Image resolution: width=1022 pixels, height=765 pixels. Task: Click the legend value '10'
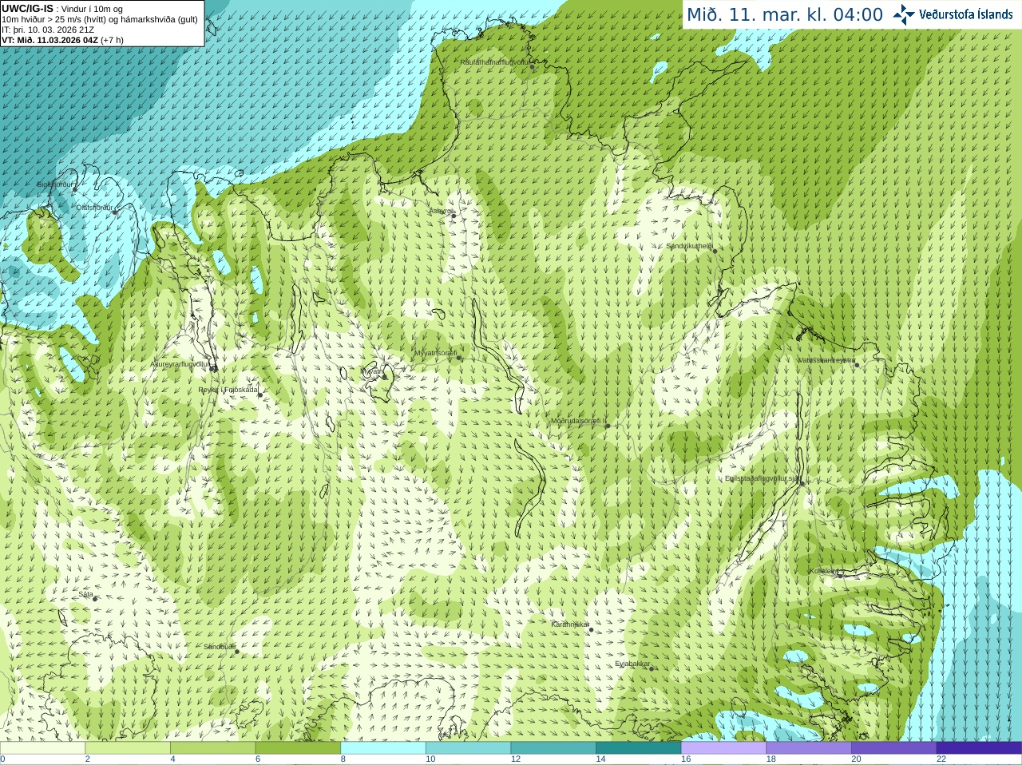pos(430,759)
